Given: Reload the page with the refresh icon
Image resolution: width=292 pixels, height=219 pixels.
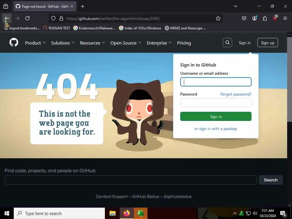Looking at the screenshot, I should pyautogui.click(x=27, y=18).
